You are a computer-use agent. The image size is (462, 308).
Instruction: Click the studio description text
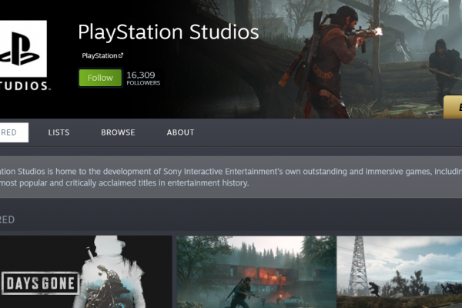tap(231, 177)
